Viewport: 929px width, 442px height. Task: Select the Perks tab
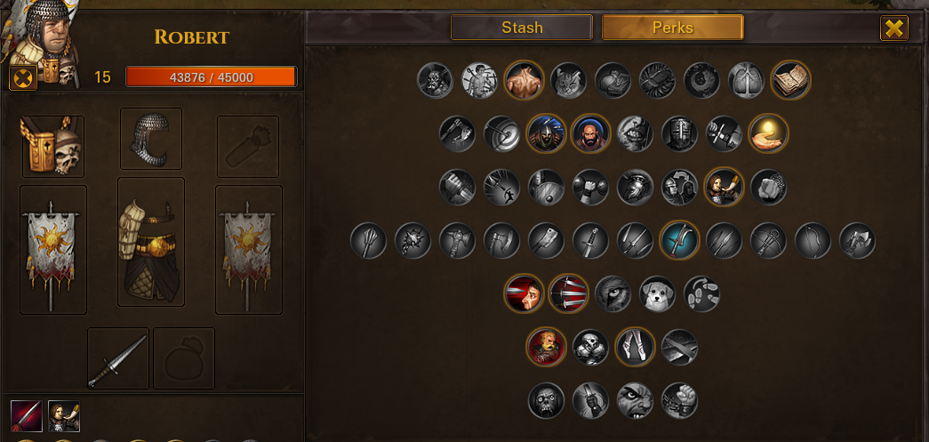pyautogui.click(x=672, y=28)
